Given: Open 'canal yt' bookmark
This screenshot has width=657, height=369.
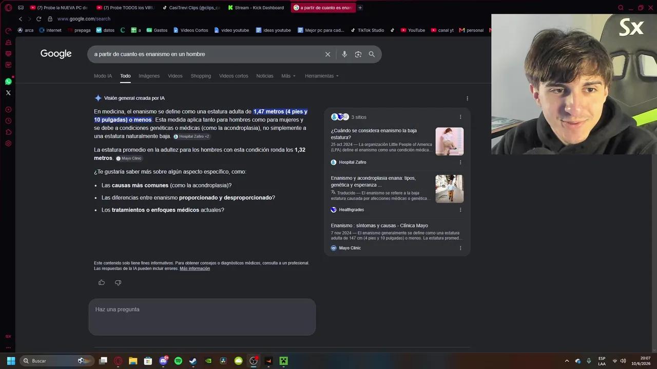Looking at the screenshot, I should click(x=442, y=30).
